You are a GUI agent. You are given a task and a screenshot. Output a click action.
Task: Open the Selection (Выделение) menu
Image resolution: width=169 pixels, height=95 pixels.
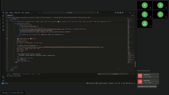[x=17, y=13]
